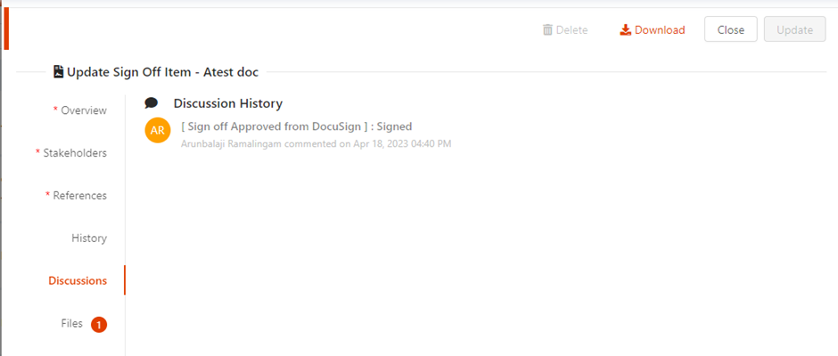Open the History tab

click(89, 238)
